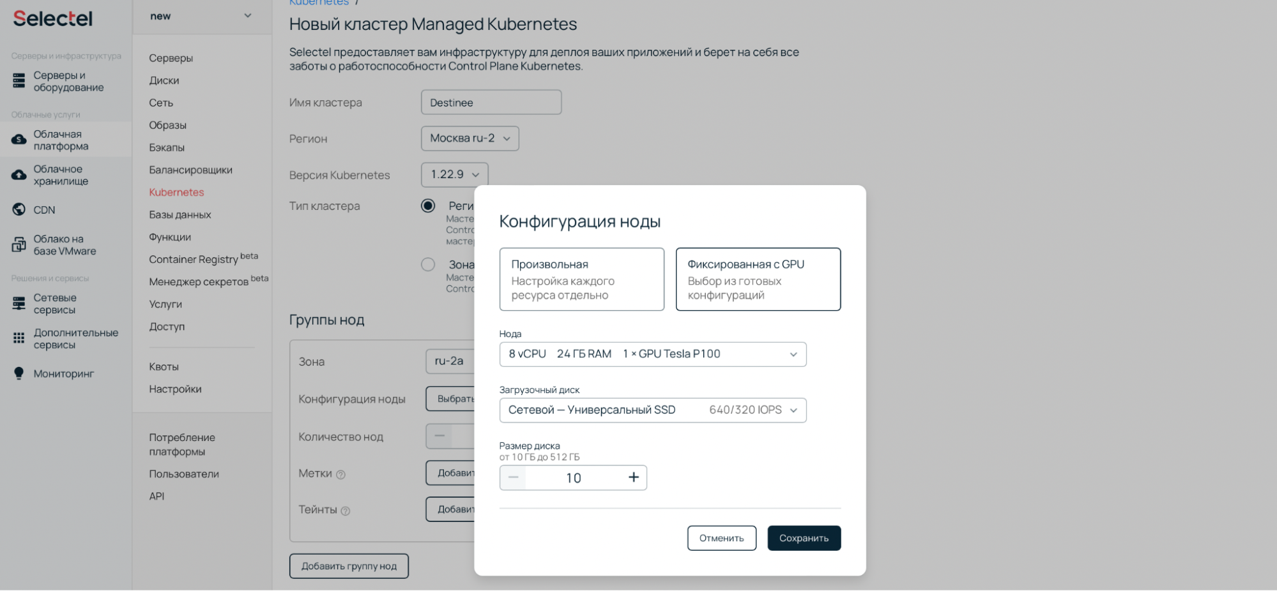Navigate to Базы данных menu item
1277x591 pixels.
[180, 214]
